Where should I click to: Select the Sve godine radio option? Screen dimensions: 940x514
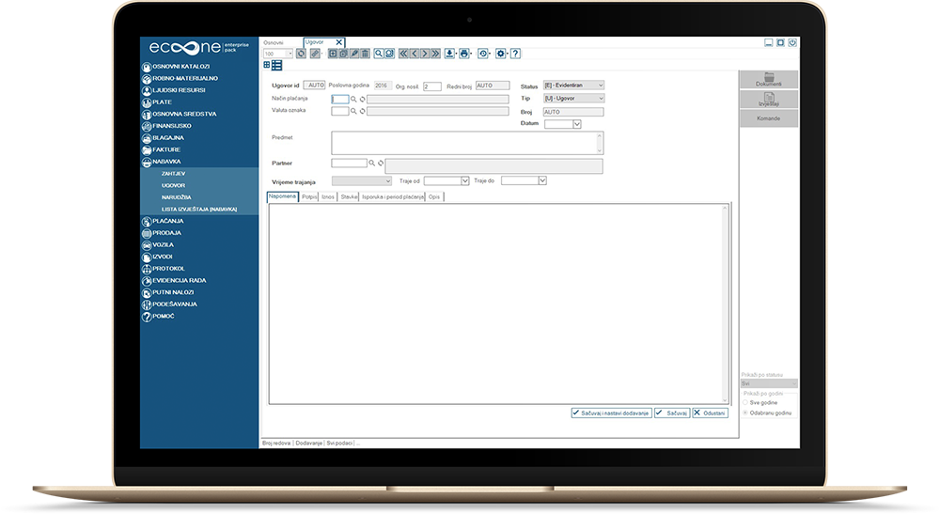point(745,402)
